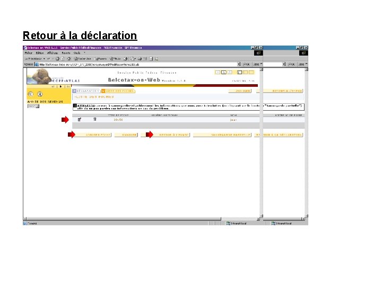Click the Mail toolbar icon
This screenshot has height=286, width=382.
(x=133, y=59)
